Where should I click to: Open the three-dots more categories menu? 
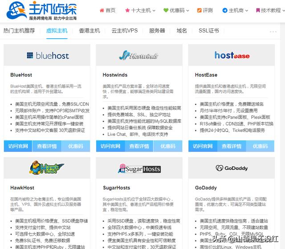click(x=273, y=32)
